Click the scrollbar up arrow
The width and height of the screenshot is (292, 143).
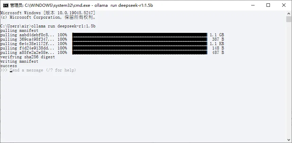tap(289, 13)
